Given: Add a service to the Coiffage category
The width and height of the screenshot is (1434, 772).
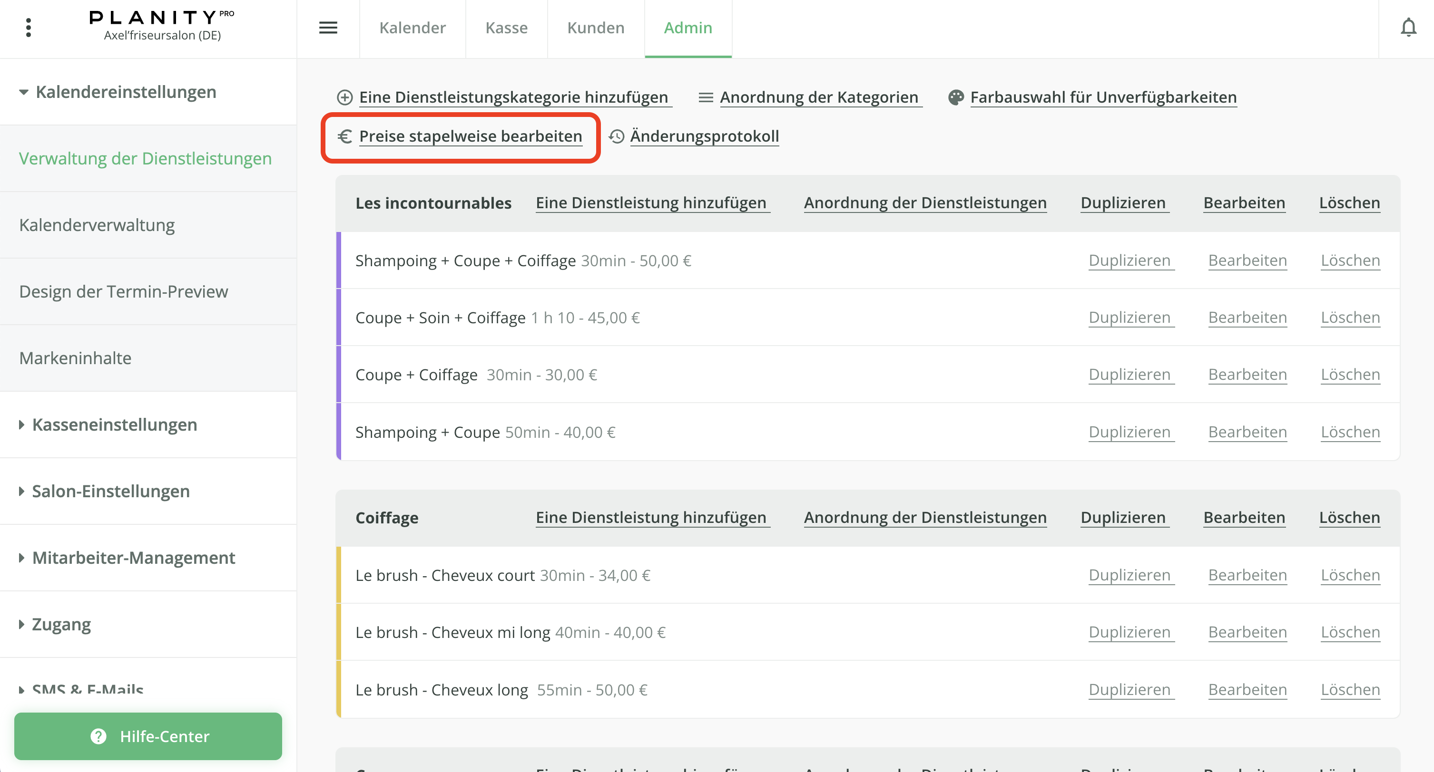Looking at the screenshot, I should 651,518.
